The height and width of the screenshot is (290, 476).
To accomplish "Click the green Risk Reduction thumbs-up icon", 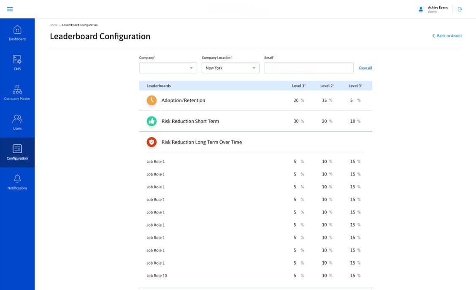I will (x=151, y=121).
